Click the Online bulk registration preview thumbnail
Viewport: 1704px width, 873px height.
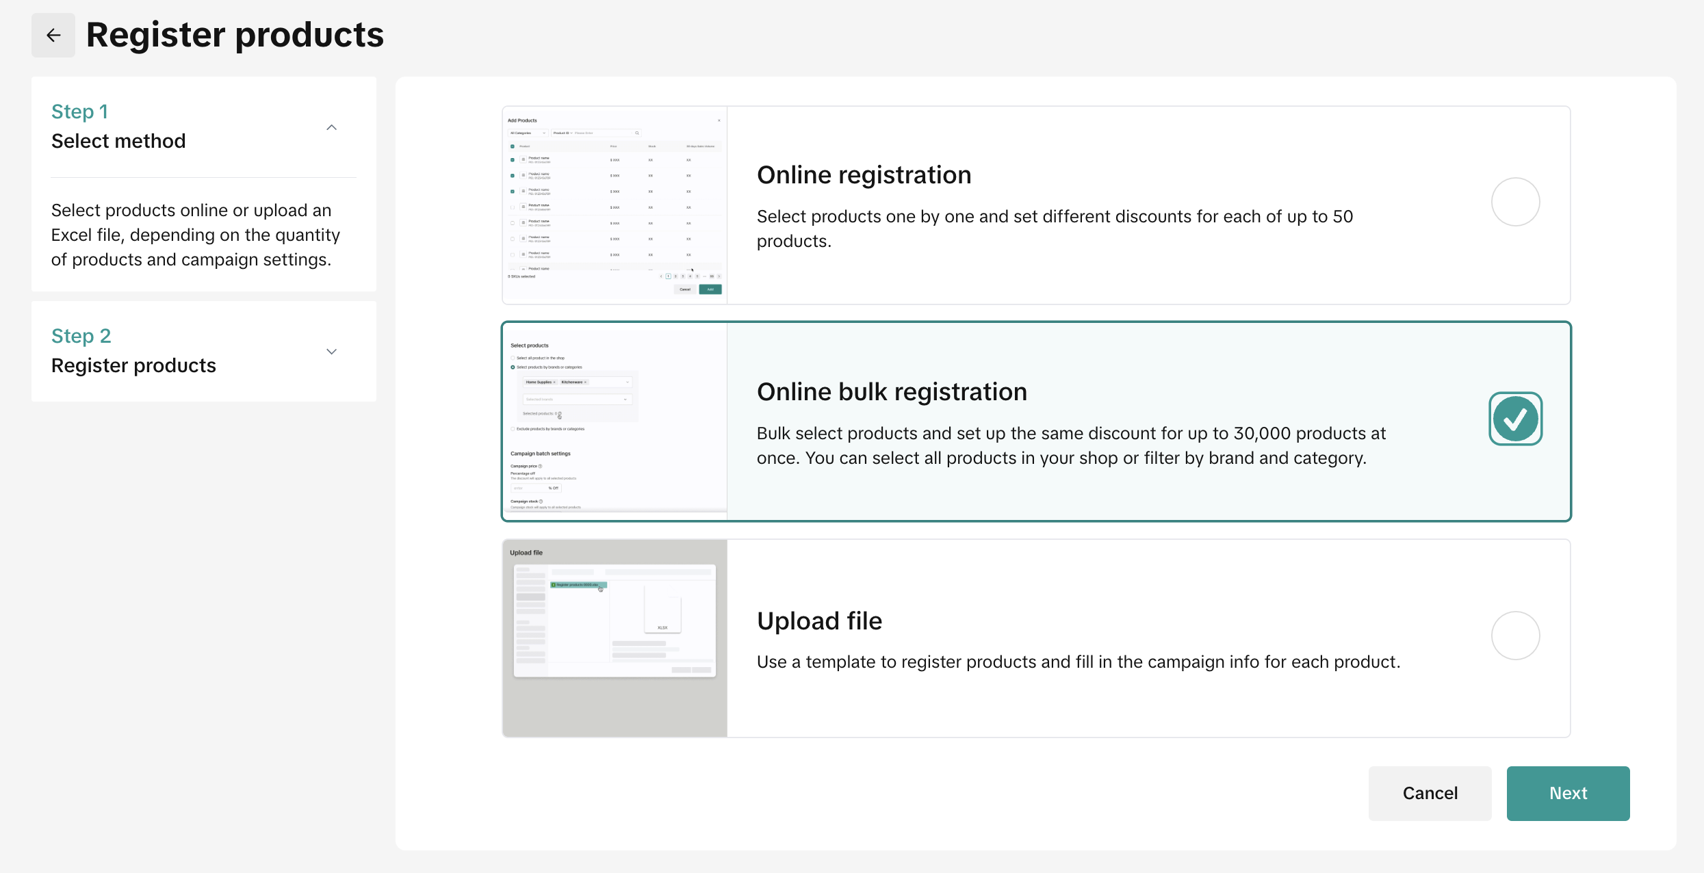(x=615, y=421)
